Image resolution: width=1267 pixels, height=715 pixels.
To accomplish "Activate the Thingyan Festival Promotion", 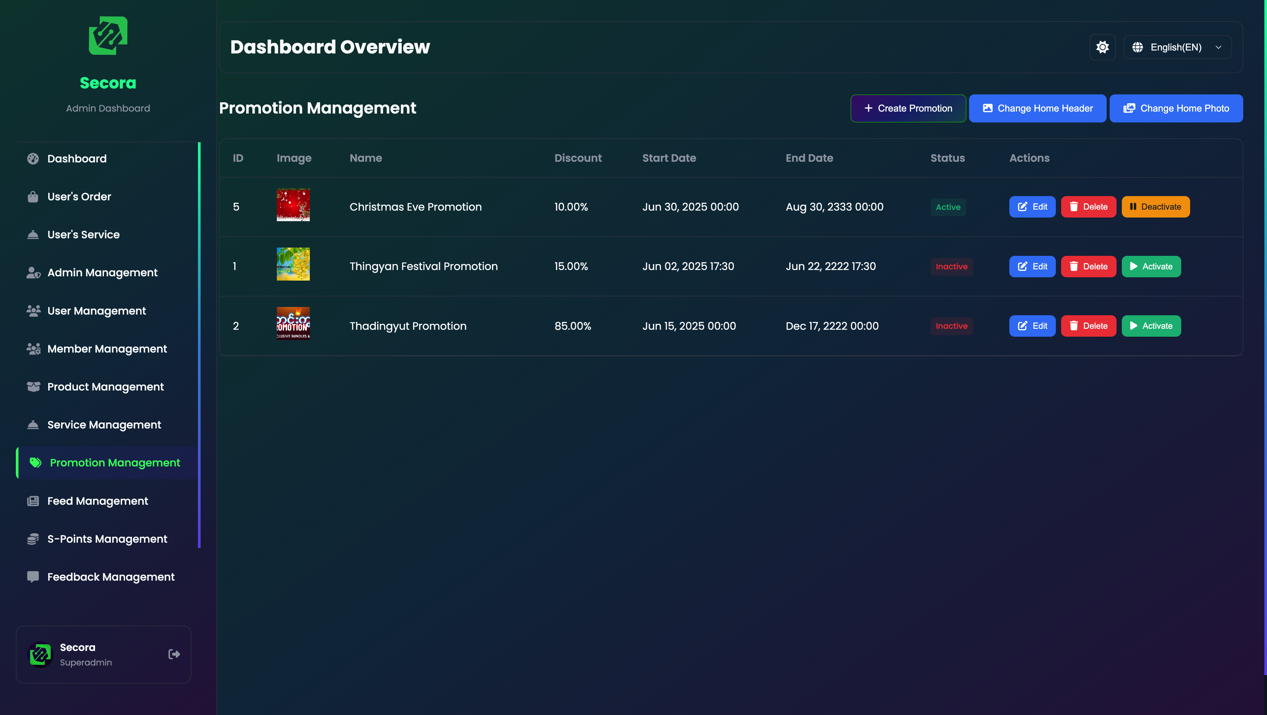I will [x=1151, y=266].
